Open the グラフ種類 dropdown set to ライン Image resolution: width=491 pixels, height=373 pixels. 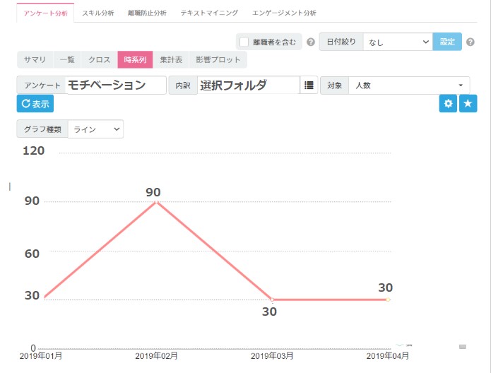pos(95,129)
